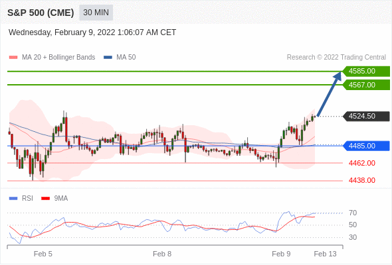Viewport: 392px width, 265px height.
Task: Toggle the 9MA legend entry
Action: pos(54,199)
